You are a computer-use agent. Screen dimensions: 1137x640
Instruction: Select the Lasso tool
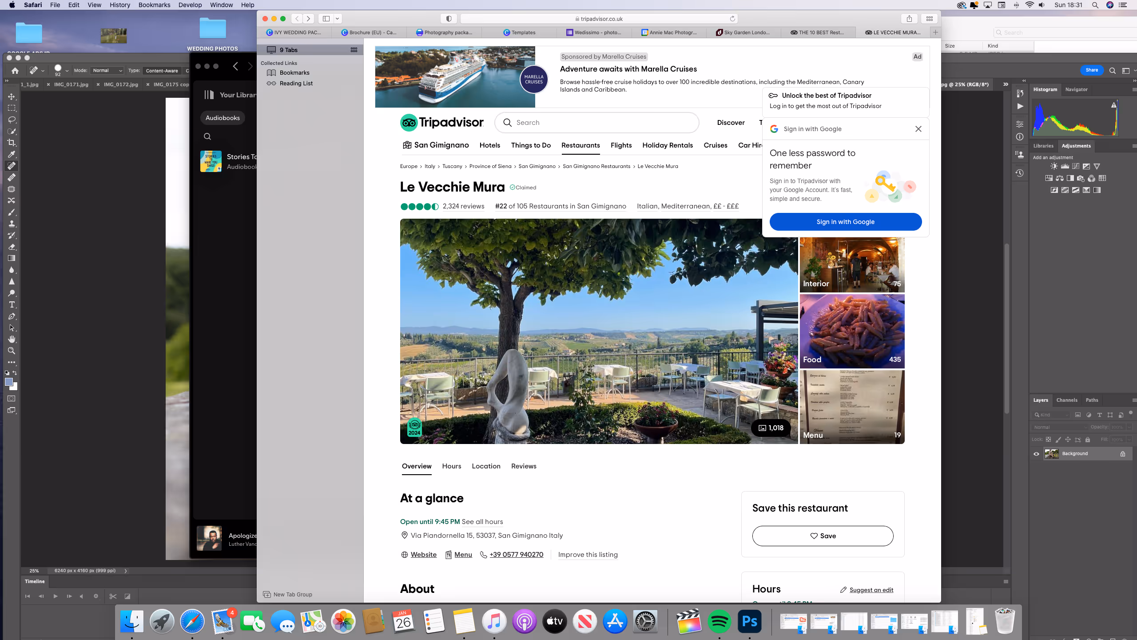tap(12, 120)
